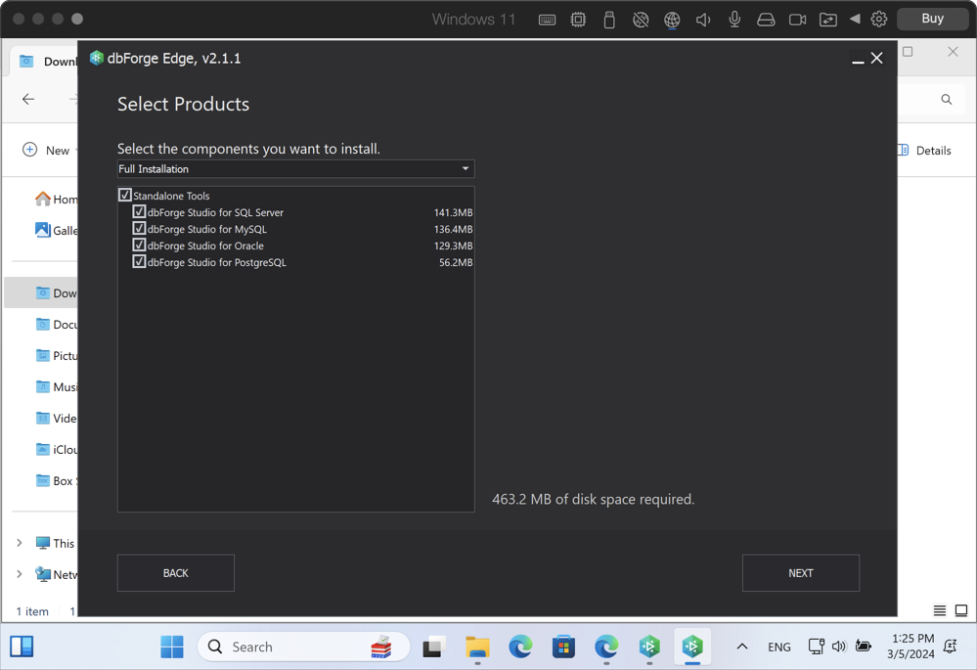Select Gallery in the File Explorer sidebar
Viewport: 977px width, 670px height.
56,230
